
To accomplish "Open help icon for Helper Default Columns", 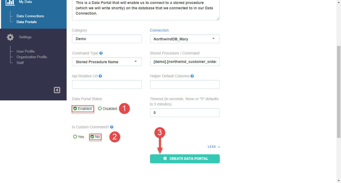I will (192, 76).
